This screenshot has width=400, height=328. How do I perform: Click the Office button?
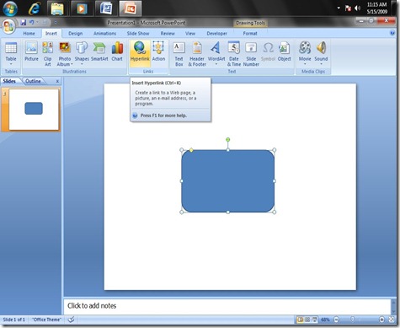pos(8,27)
